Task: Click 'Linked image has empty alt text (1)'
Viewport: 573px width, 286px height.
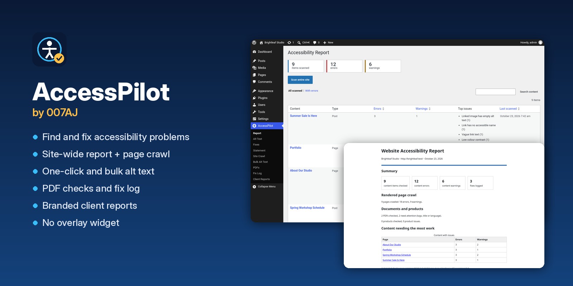Action: [478, 118]
